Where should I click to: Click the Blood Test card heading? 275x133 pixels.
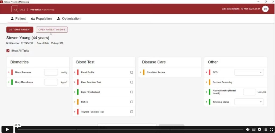85,62
